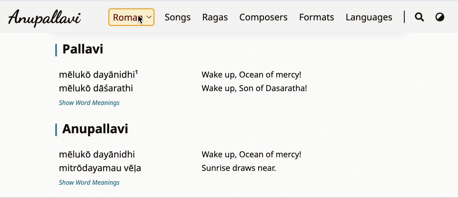Open the Languages navigation link

tap(369, 17)
